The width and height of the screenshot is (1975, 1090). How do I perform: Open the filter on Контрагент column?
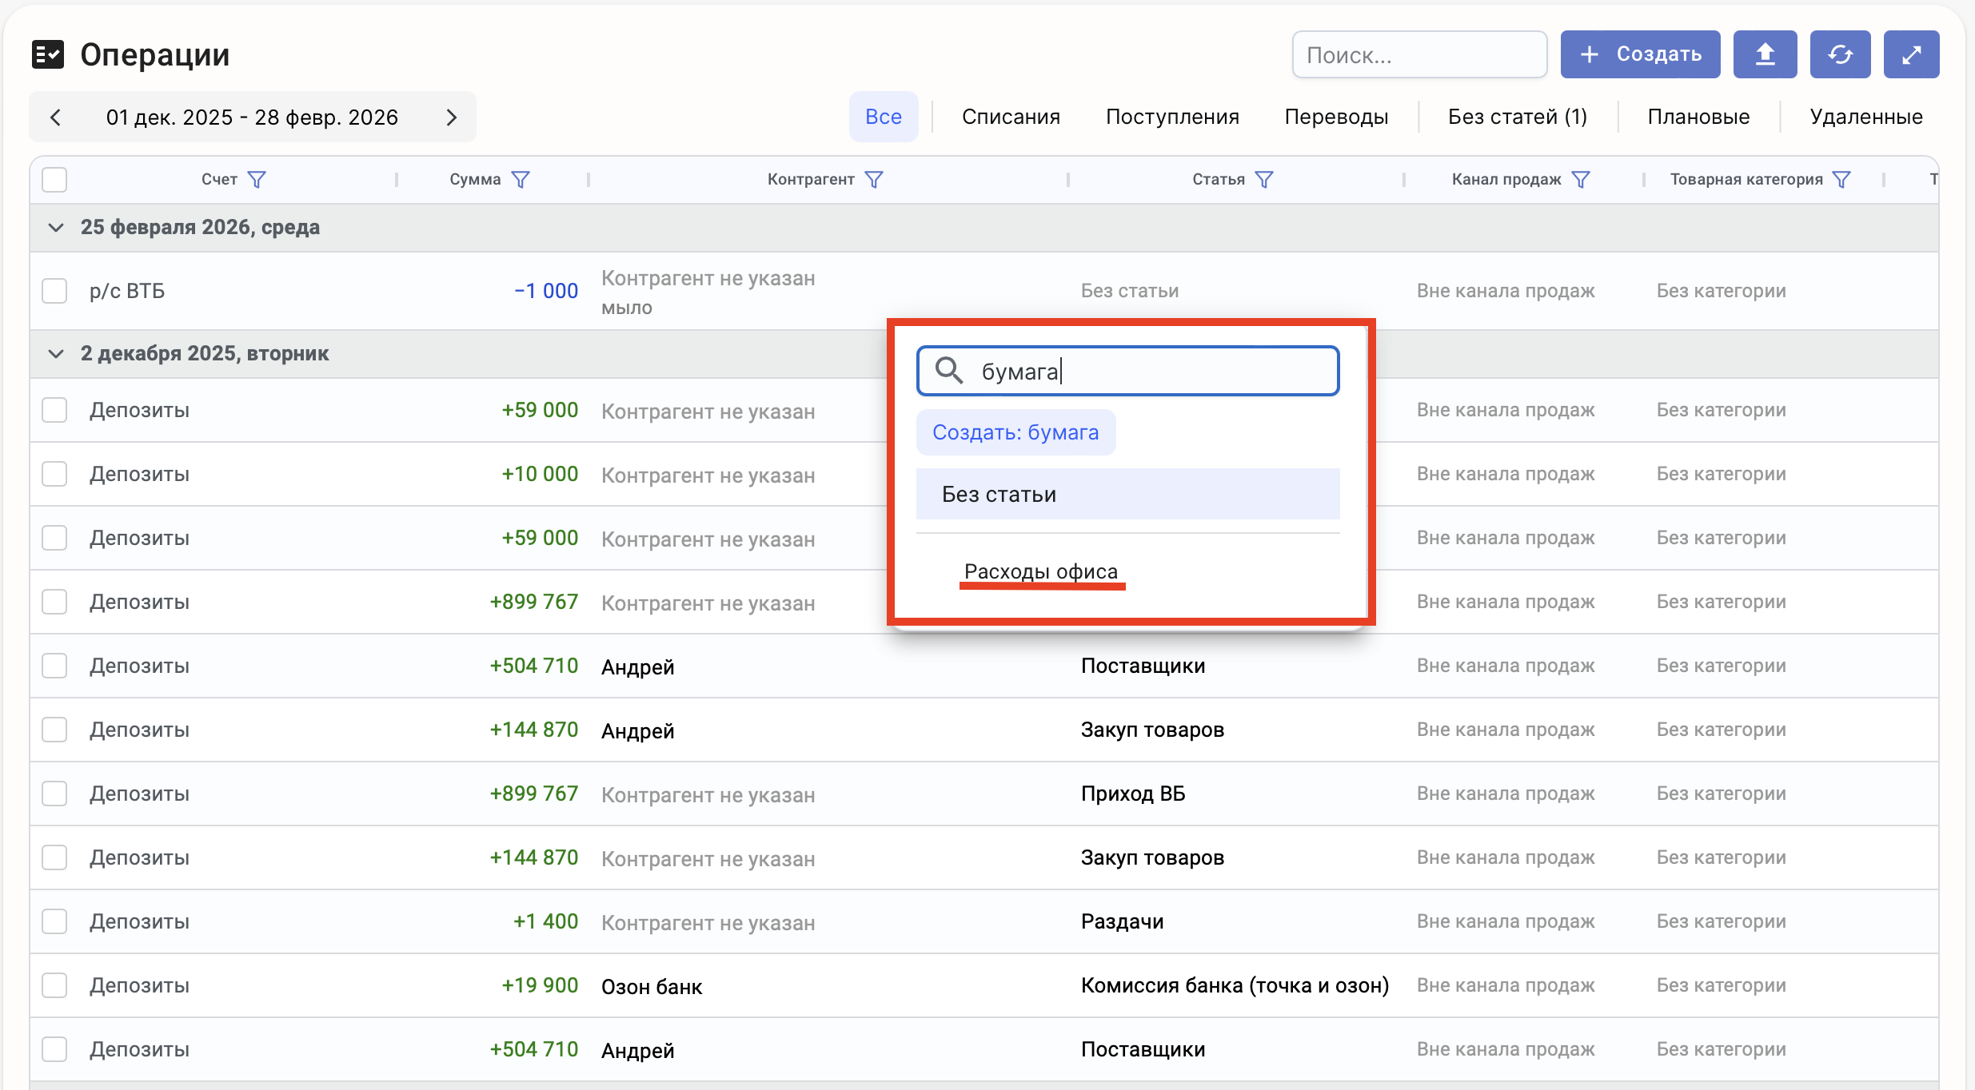coord(874,180)
